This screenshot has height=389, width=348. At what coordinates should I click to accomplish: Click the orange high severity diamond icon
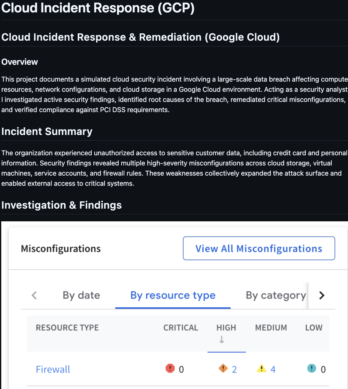coord(223,368)
